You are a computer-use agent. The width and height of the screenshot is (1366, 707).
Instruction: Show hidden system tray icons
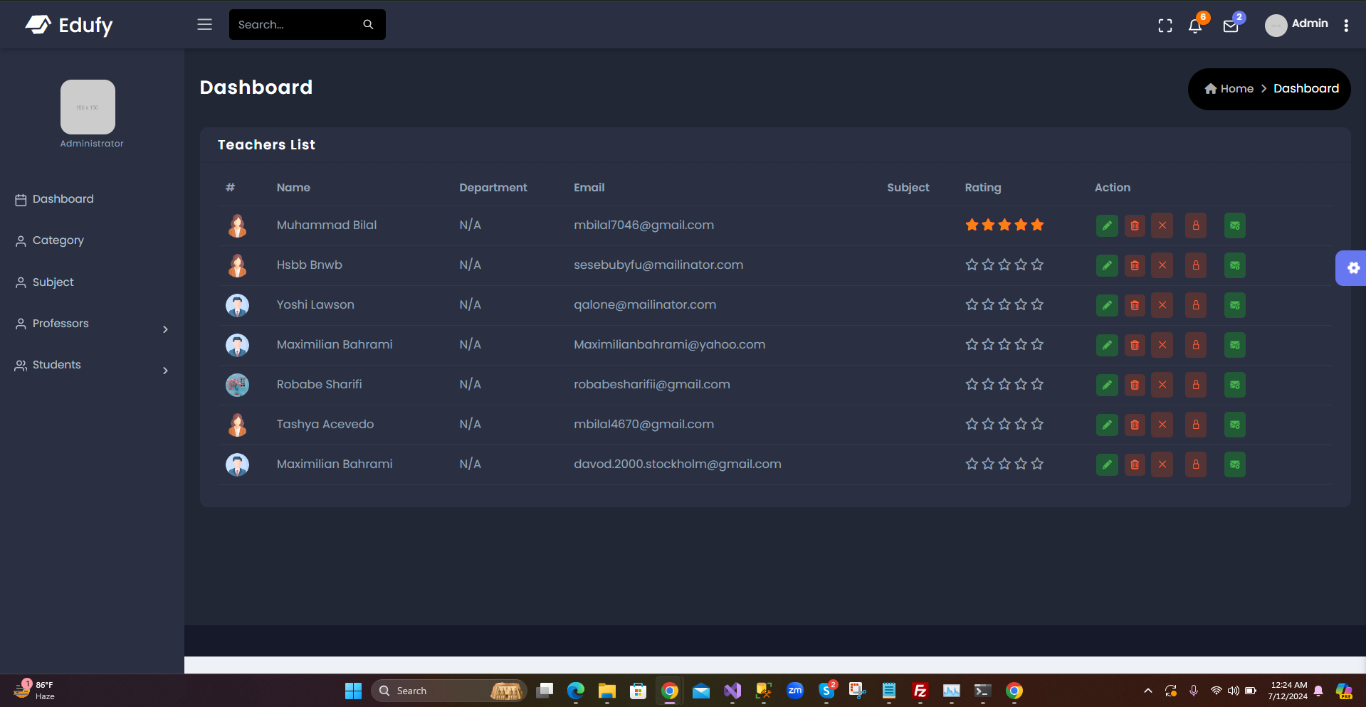pyautogui.click(x=1147, y=691)
